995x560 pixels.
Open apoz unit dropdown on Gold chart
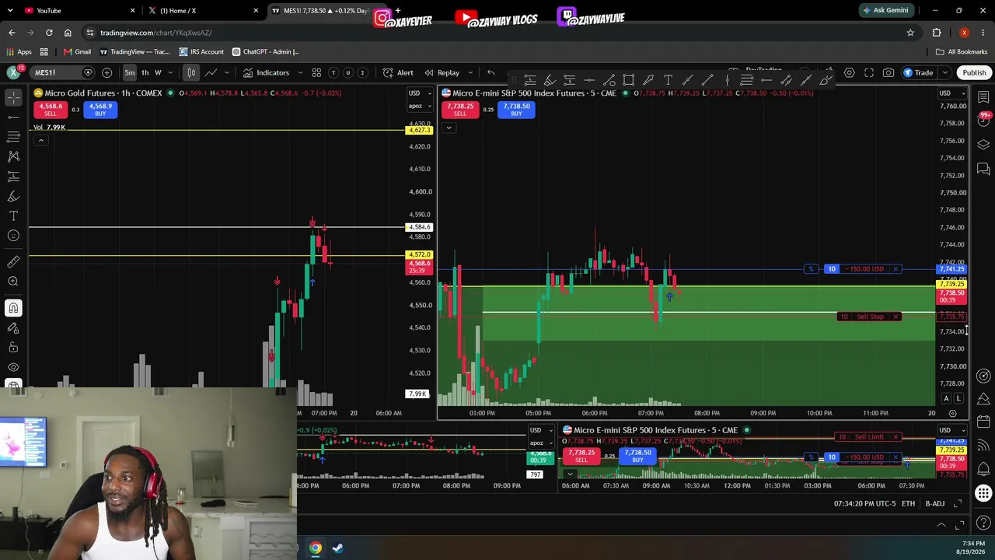tap(419, 107)
